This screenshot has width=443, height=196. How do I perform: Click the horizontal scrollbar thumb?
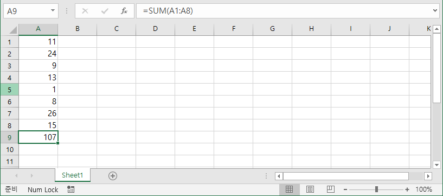346,176
